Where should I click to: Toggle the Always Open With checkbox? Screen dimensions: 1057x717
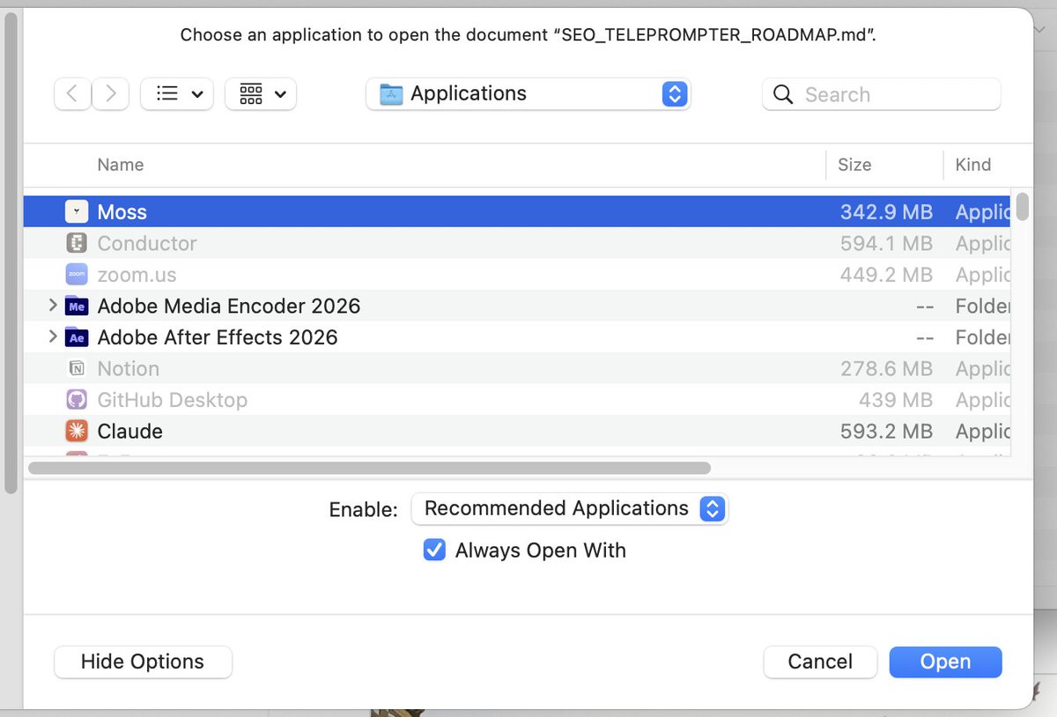(434, 551)
